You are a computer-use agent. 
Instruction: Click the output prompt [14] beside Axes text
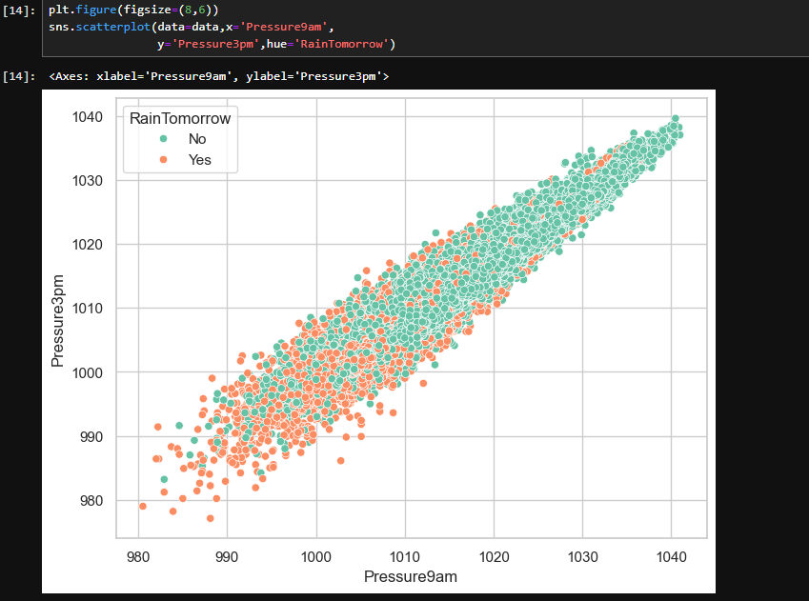(x=19, y=76)
